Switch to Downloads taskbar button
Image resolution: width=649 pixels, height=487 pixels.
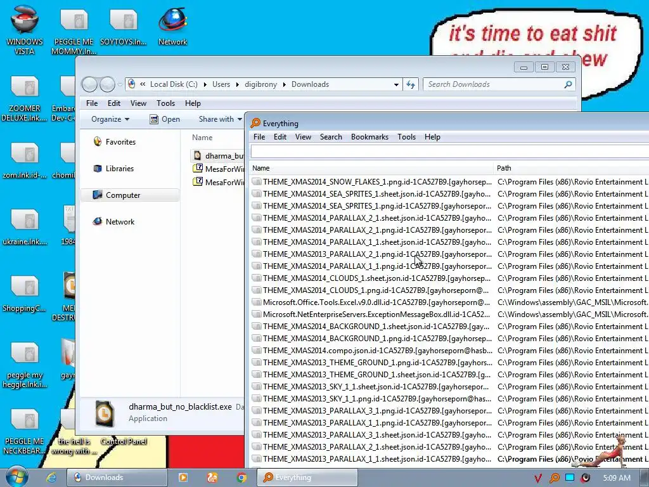(x=117, y=477)
